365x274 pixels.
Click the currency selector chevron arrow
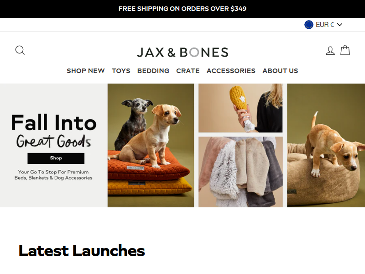pyautogui.click(x=339, y=25)
